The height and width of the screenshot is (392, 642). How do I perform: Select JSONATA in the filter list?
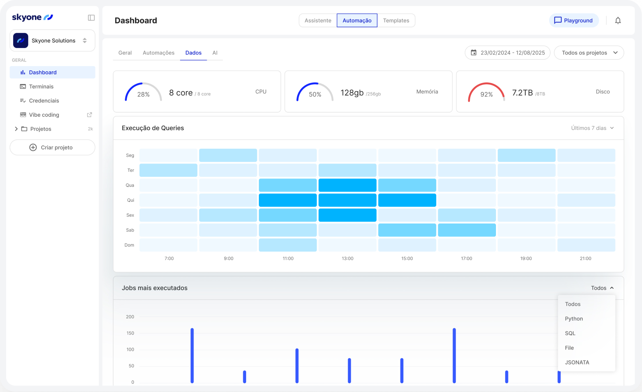(577, 363)
